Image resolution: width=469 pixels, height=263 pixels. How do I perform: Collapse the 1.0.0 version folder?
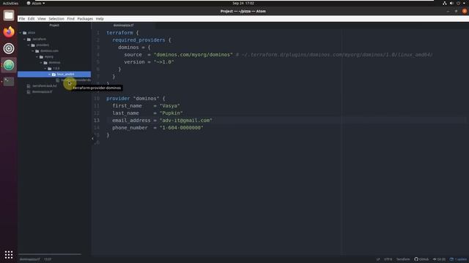click(45, 69)
